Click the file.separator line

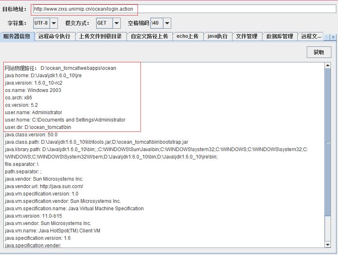pyautogui.click(x=21, y=164)
